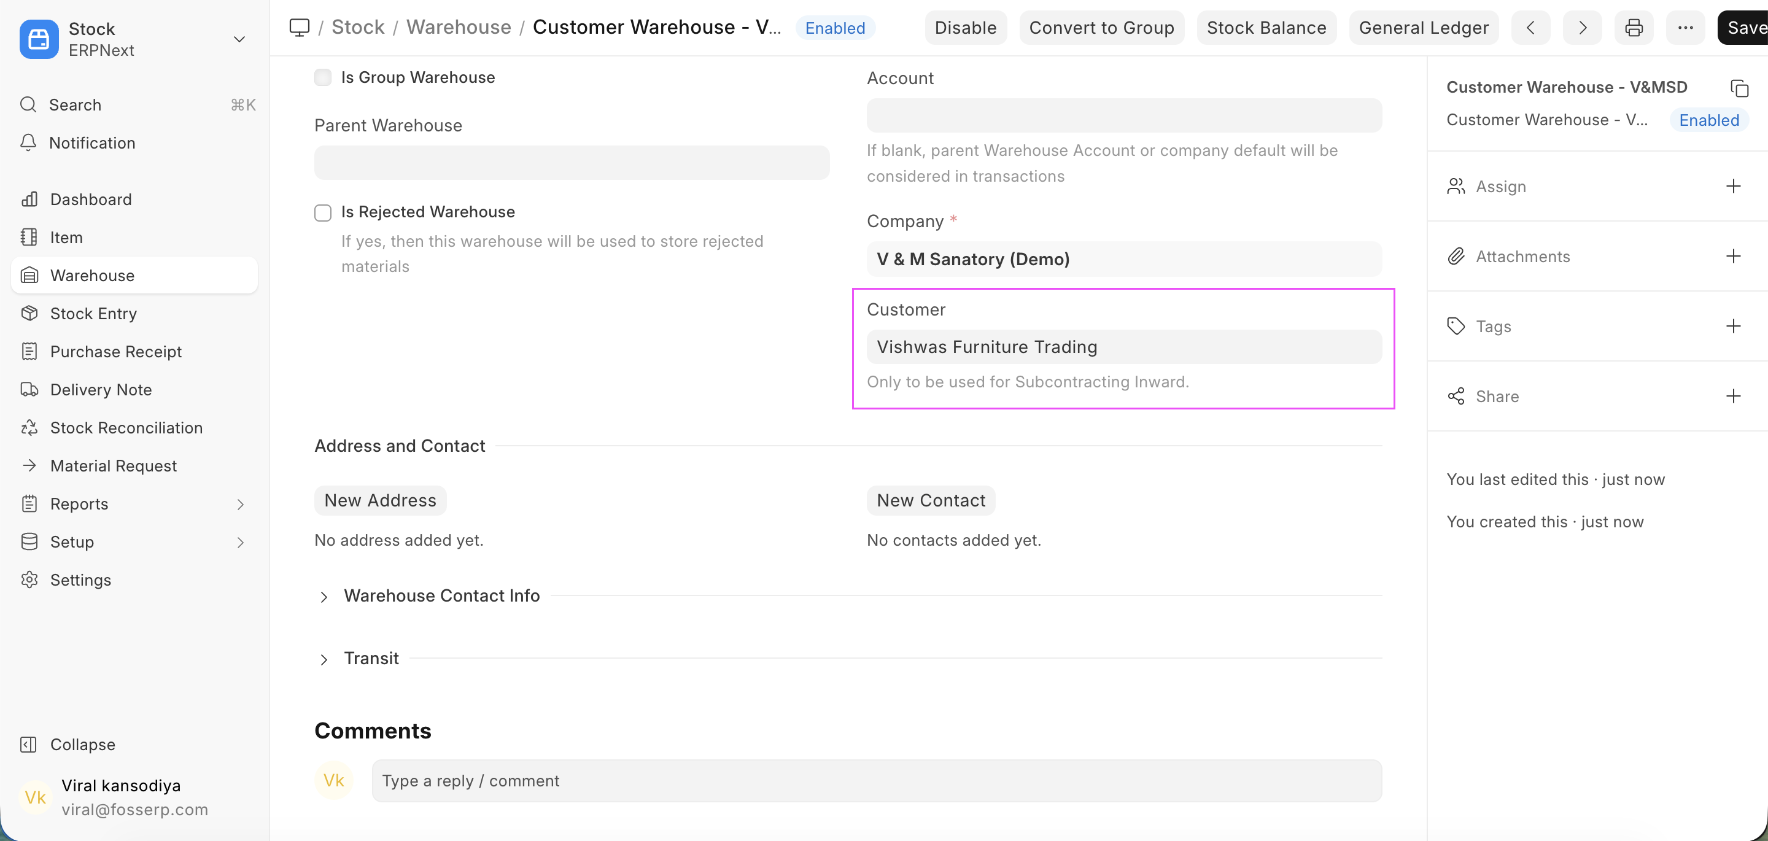Add a tag with the Tags plus
The width and height of the screenshot is (1768, 841).
[x=1733, y=326]
